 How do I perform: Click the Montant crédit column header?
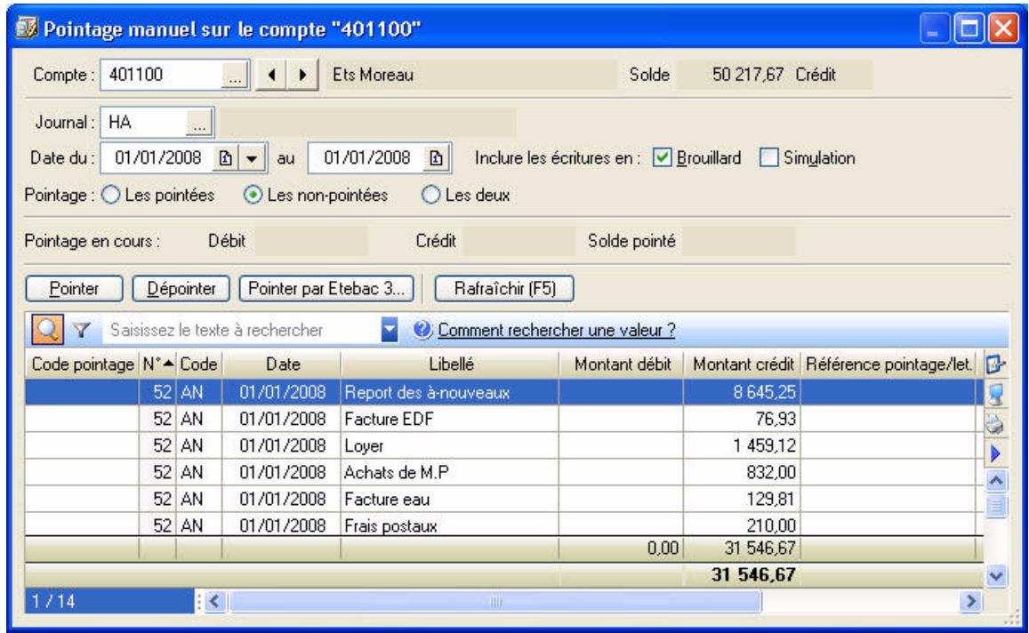743,364
